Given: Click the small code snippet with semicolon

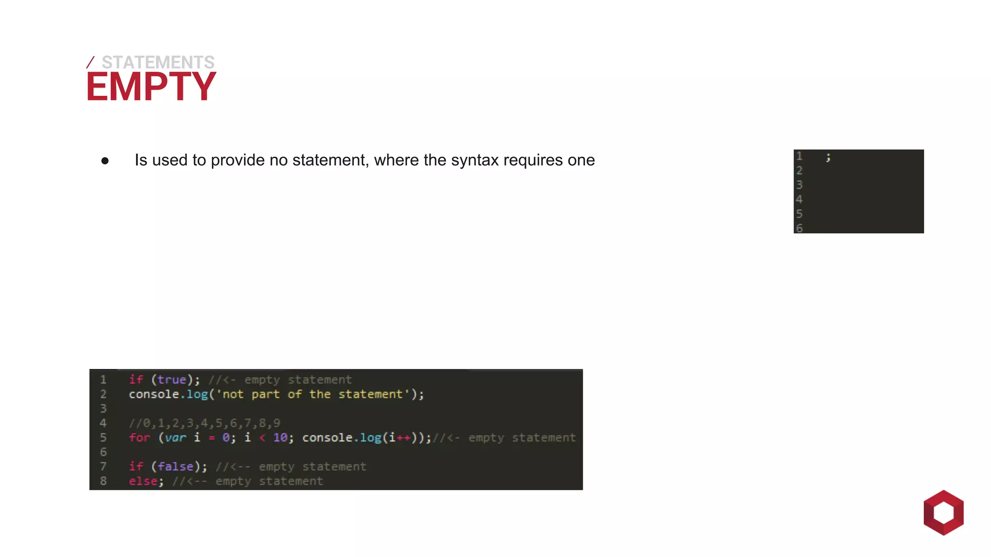Looking at the screenshot, I should tap(858, 191).
